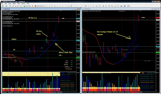The image size is (161, 94).
Task: Open a new chart via toolbar icon
Action: tap(3, 6)
